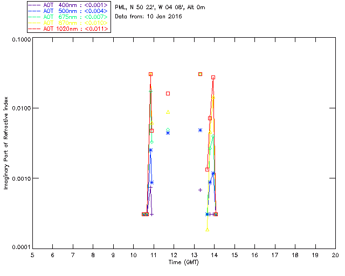
Task: Click the x-axis tick label 16
Action: [254, 255]
